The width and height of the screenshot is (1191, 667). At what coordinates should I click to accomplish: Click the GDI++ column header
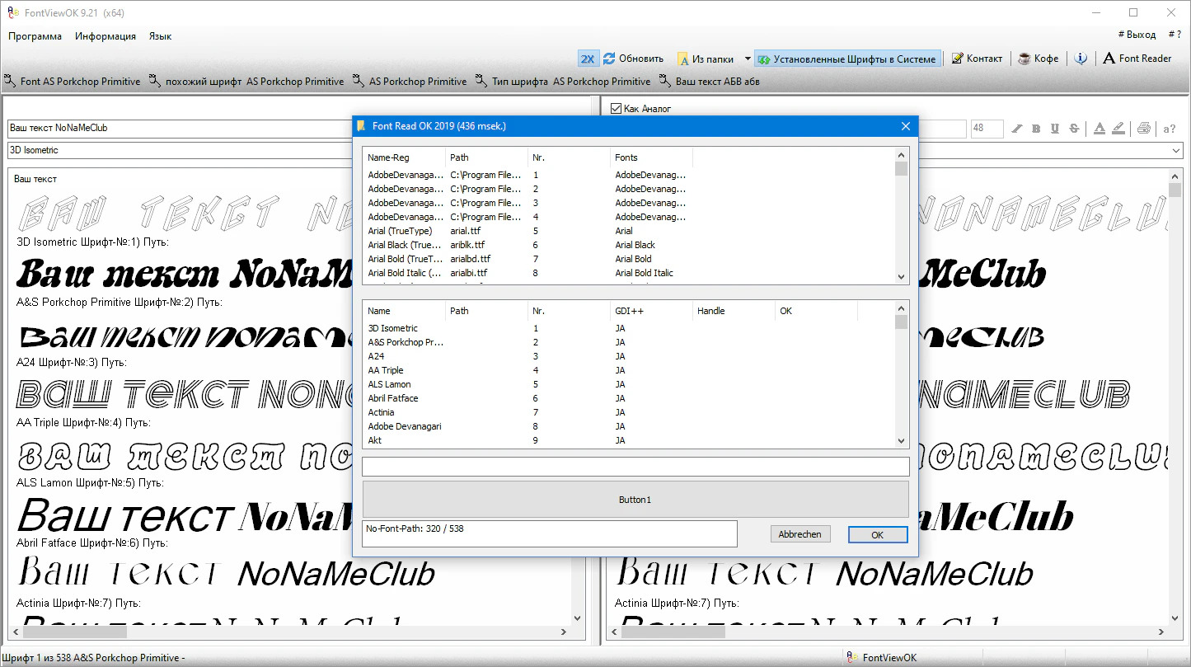[x=651, y=311]
